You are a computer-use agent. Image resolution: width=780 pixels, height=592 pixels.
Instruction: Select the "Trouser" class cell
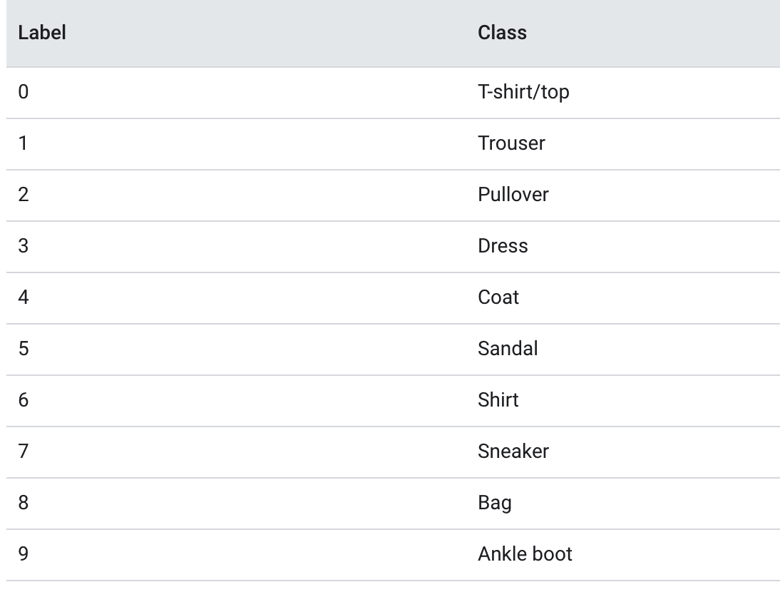(511, 143)
